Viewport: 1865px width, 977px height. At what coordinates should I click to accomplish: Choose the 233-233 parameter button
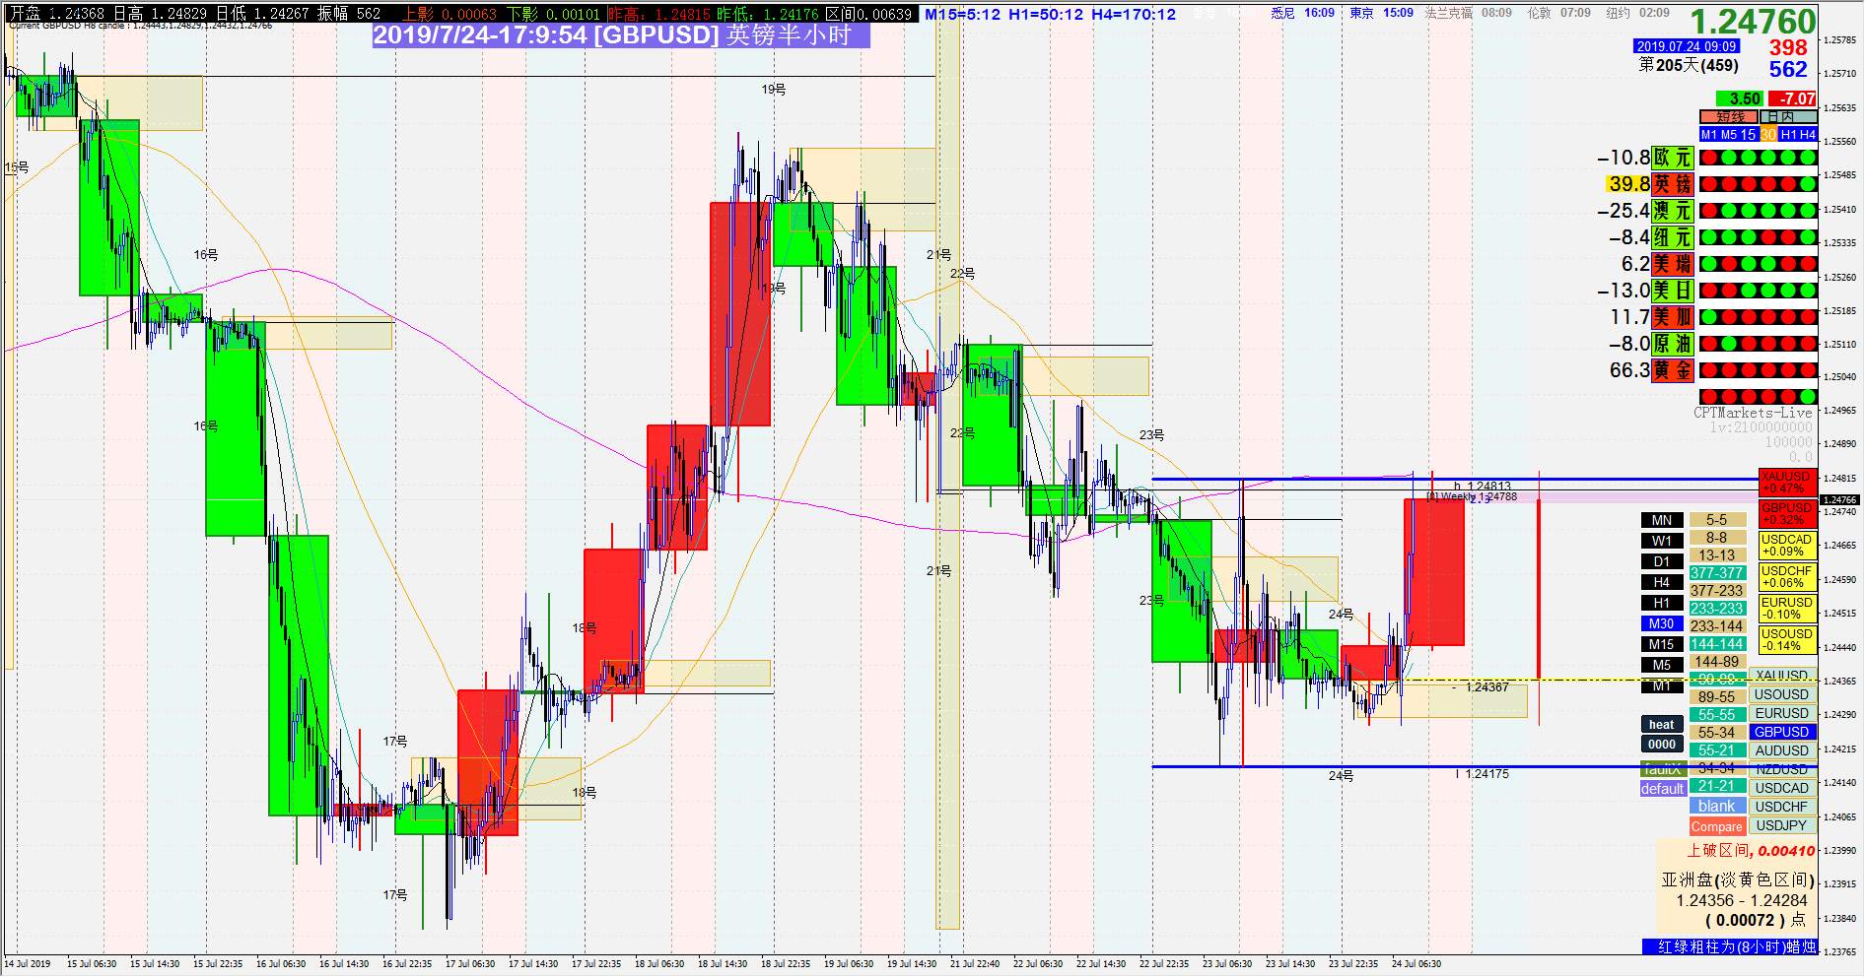point(1716,609)
